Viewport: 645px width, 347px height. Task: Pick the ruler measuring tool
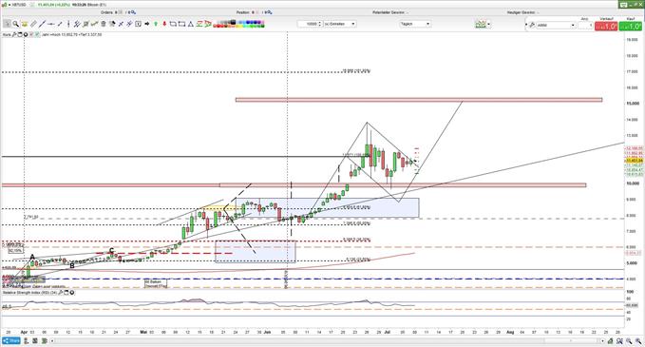pyautogui.click(x=33, y=24)
